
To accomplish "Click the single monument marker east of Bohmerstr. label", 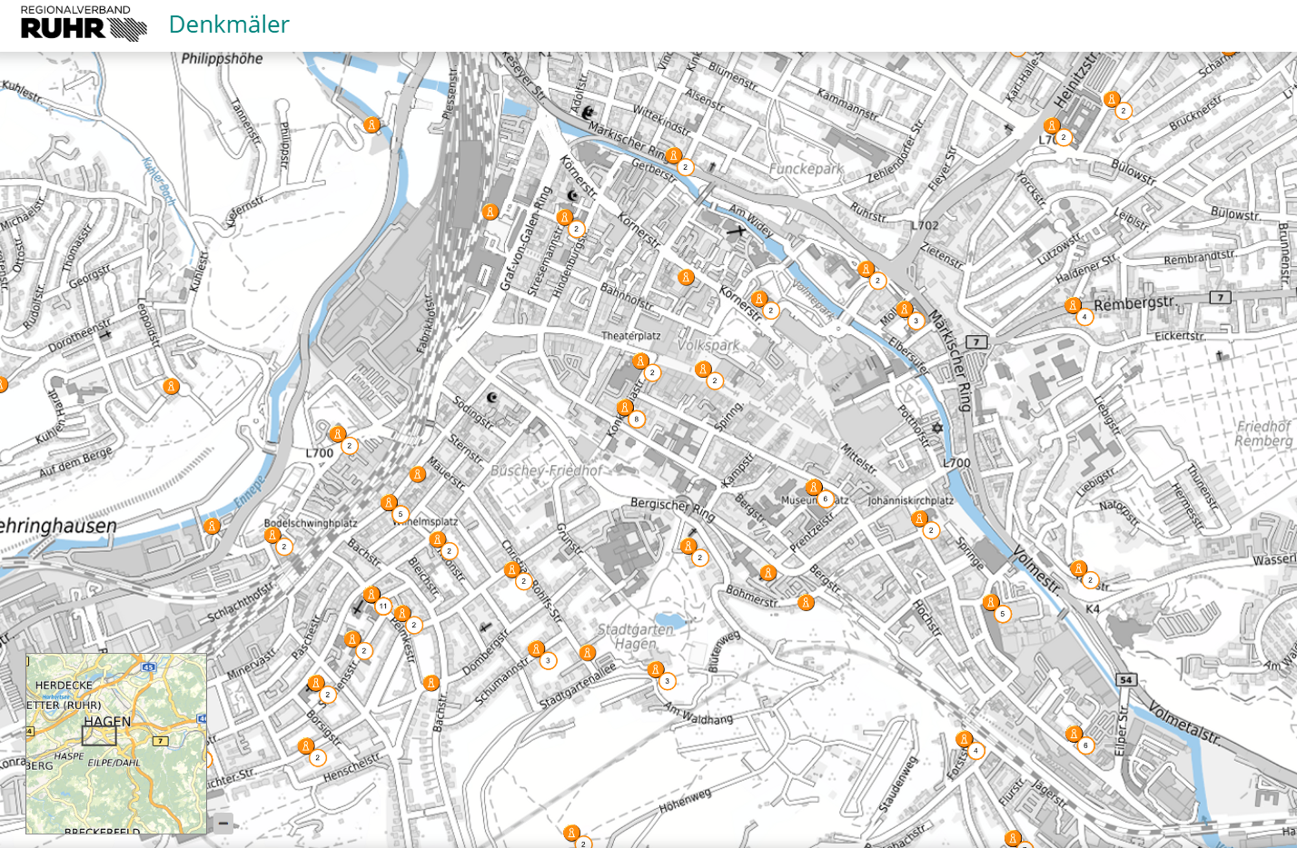I will click(x=806, y=602).
